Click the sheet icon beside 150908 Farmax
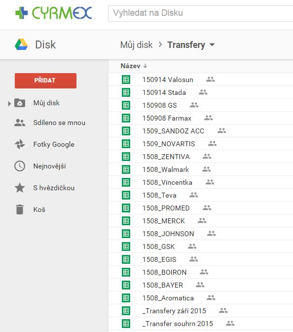This screenshot has width=293, height=332. click(126, 118)
